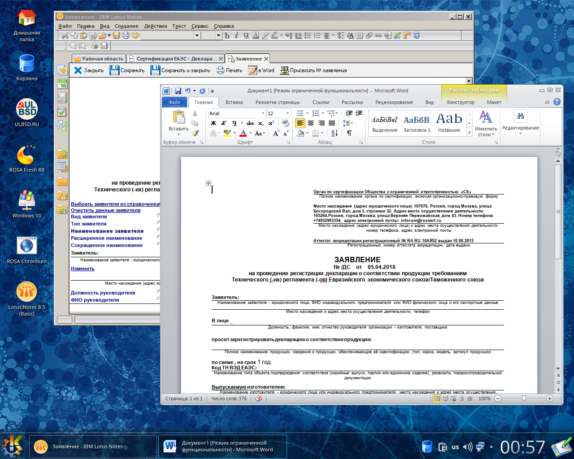The width and height of the screenshot is (574, 459).
Task: Click the Lotus Notes calendar sidebar icon
Action: [62, 84]
